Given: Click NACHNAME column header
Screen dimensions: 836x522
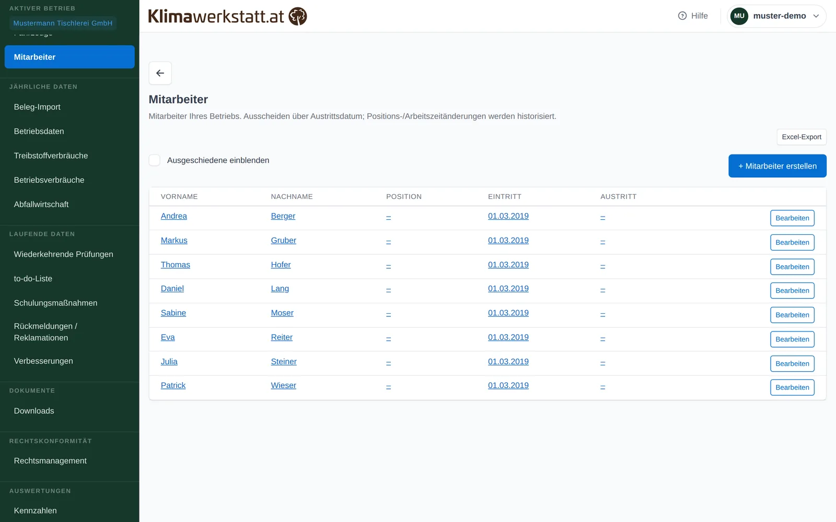Looking at the screenshot, I should (x=292, y=197).
